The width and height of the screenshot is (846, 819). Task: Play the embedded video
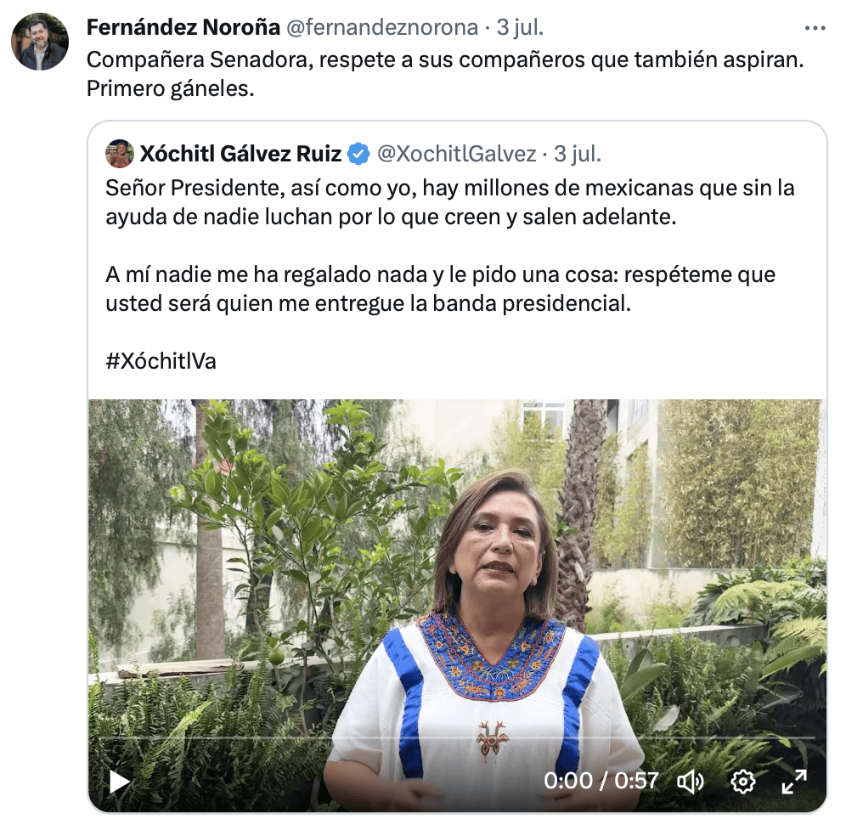click(119, 782)
